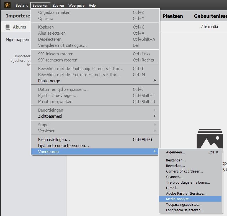The height and width of the screenshot is (216, 227).
Task: Select the highlighted Media-analyse entry
Action: coord(190,199)
